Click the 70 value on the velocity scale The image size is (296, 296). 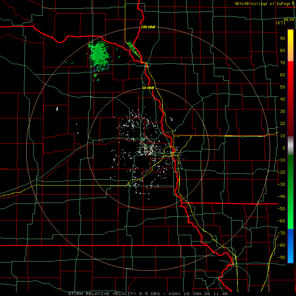[x=283, y=63]
